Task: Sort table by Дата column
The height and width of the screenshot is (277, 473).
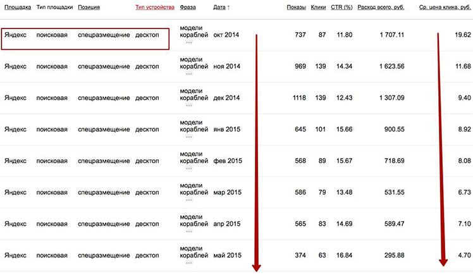Action: 221,7
